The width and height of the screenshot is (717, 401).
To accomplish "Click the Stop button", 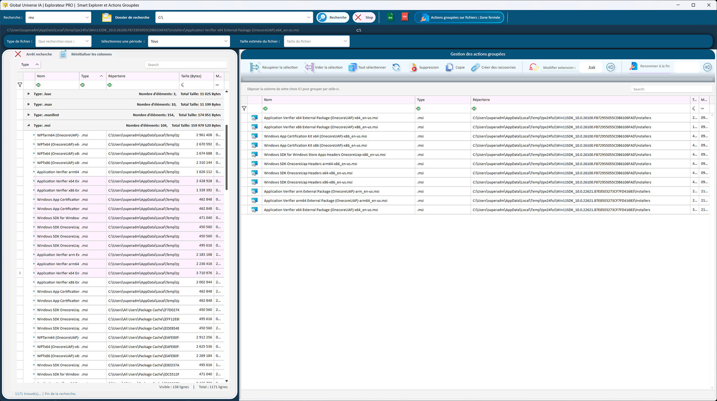I will coord(364,18).
